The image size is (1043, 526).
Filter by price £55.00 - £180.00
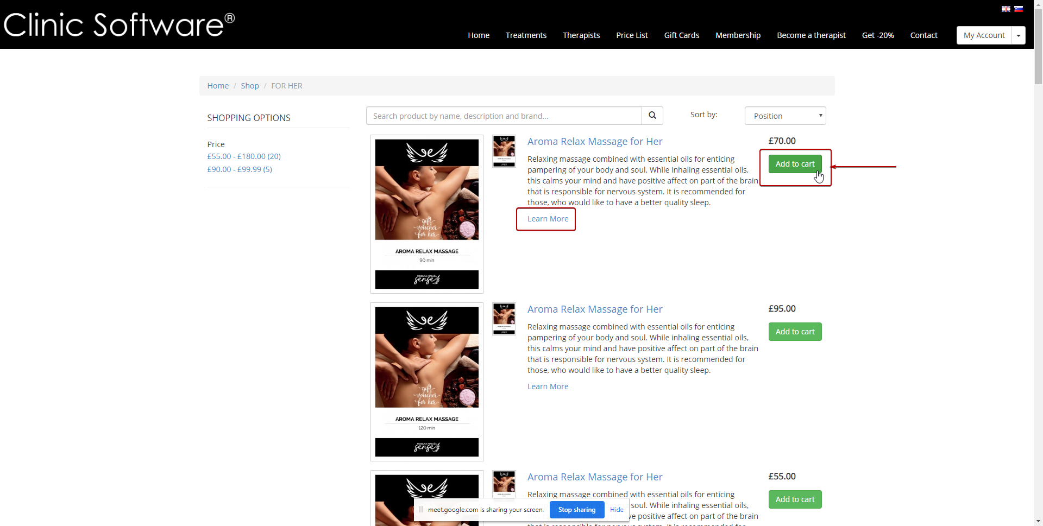(x=244, y=156)
